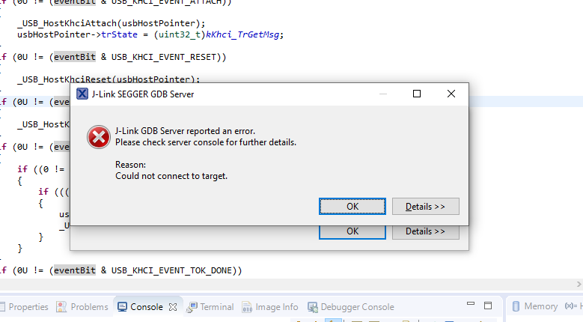Click the Image Info tab icon

(247, 307)
